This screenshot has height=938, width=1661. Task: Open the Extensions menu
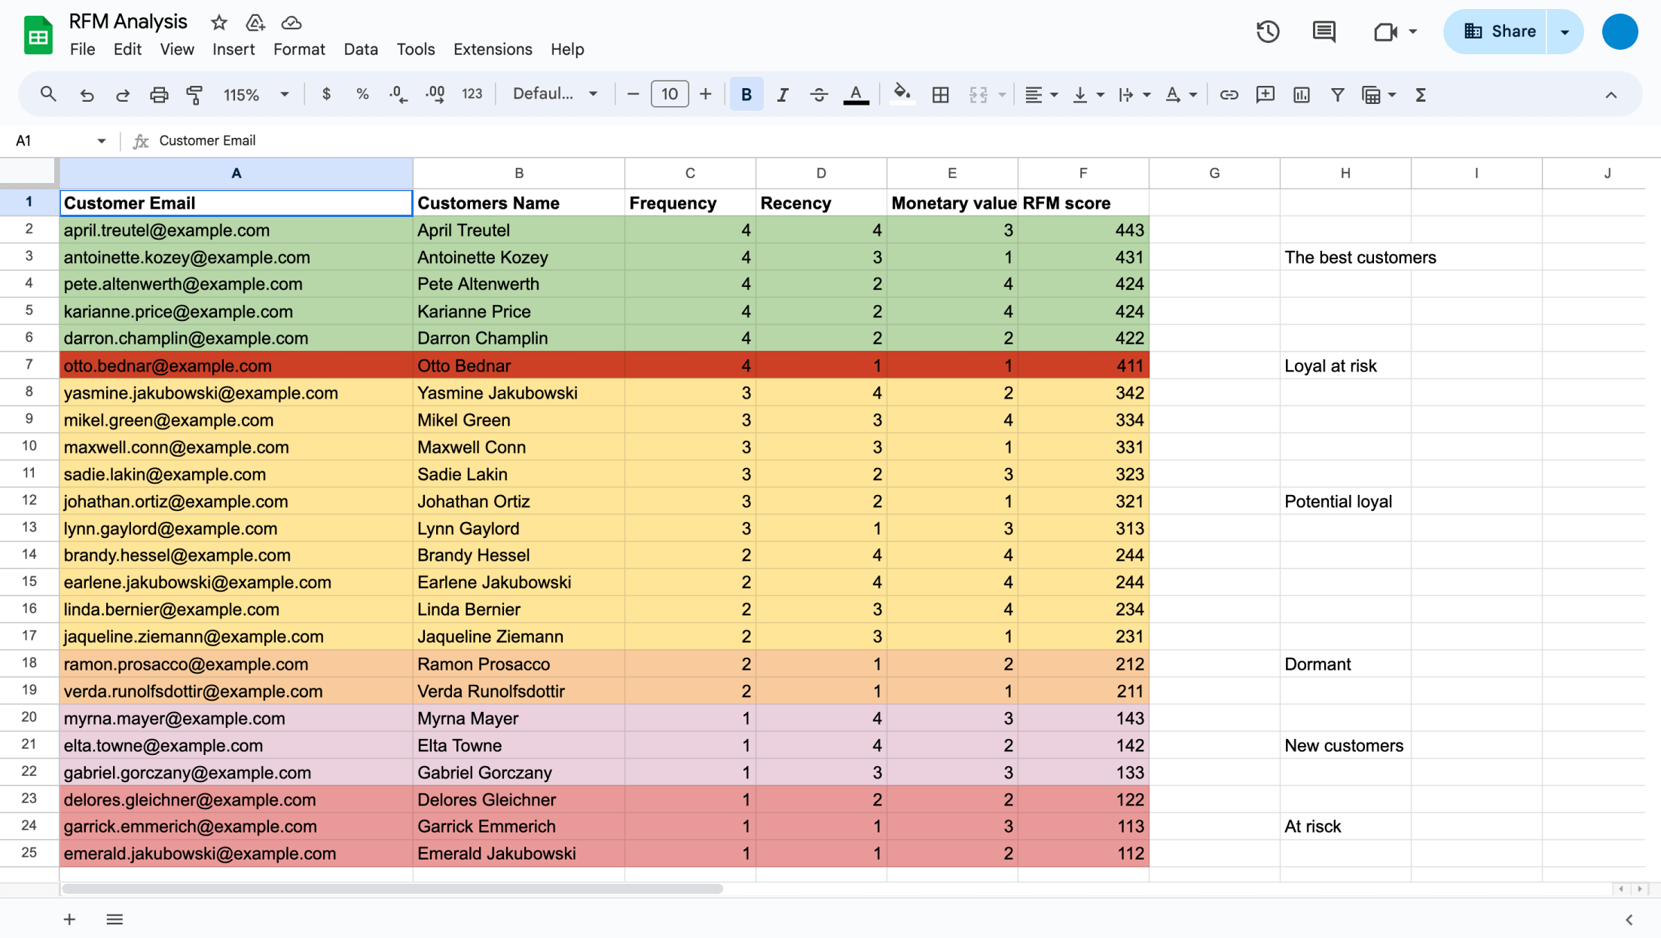[x=493, y=50]
